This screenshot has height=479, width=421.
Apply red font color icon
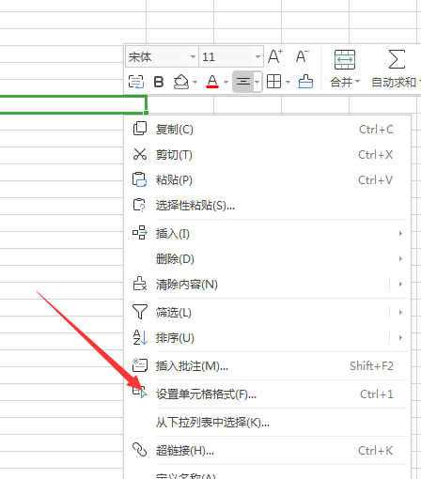pyautogui.click(x=212, y=82)
